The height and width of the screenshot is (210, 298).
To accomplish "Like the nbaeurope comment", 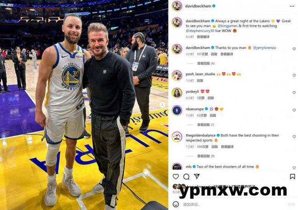I will coord(294,110).
